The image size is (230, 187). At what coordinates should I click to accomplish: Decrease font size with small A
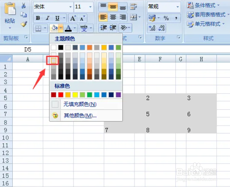[82, 18]
